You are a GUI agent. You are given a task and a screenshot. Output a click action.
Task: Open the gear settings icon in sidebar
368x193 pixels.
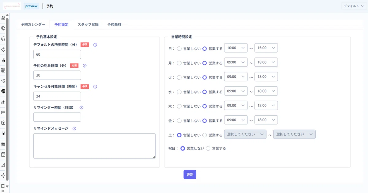click(3, 175)
